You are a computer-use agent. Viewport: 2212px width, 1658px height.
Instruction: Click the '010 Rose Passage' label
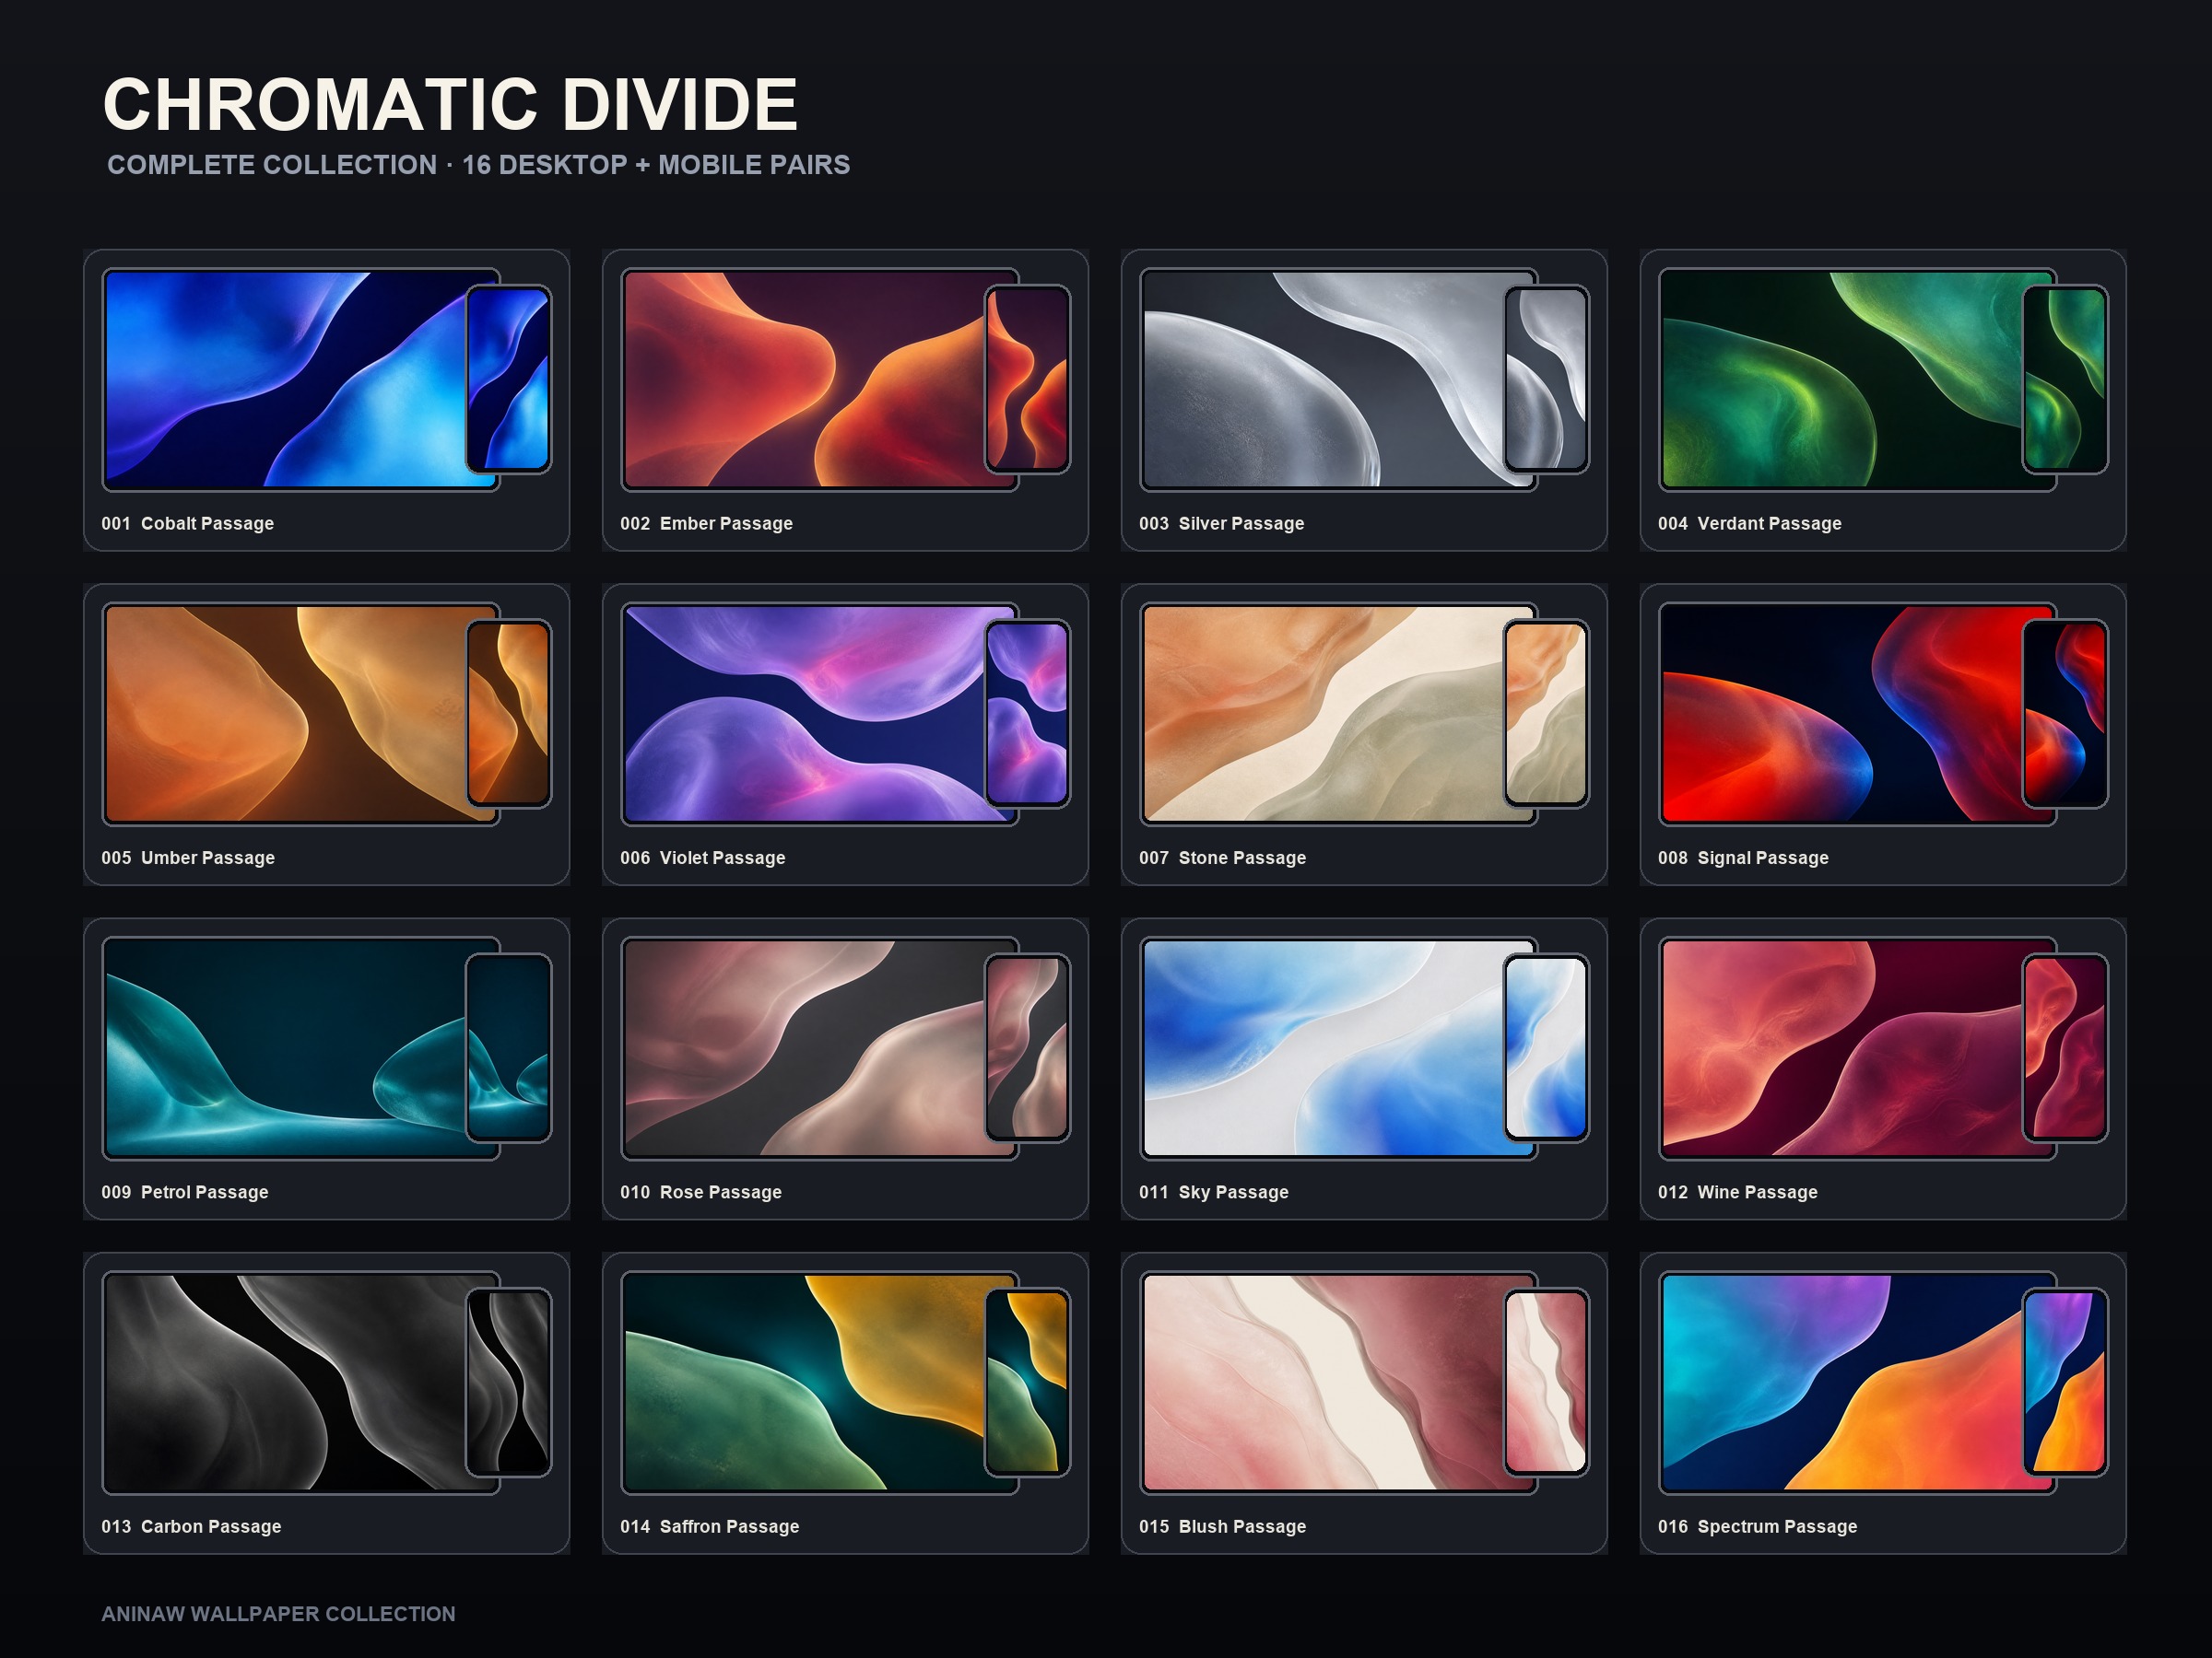pyautogui.click(x=701, y=1192)
